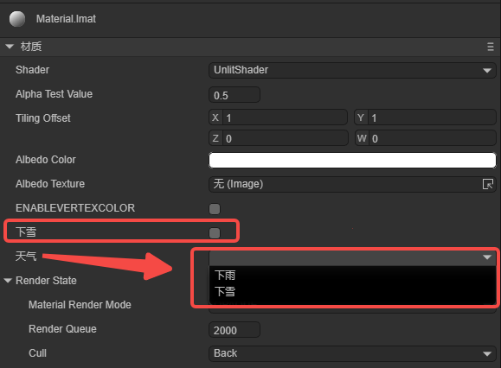Collapse the Render State section
Viewport: 501px width, 368px height.
(8, 281)
